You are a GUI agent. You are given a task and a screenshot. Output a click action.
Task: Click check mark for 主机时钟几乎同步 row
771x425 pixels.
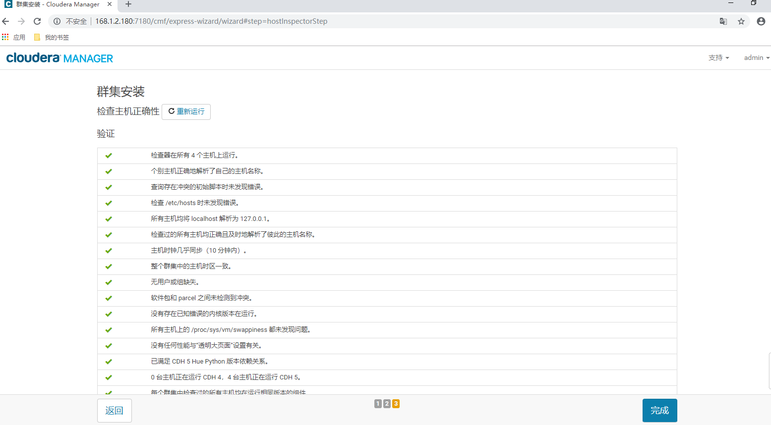[x=109, y=251]
